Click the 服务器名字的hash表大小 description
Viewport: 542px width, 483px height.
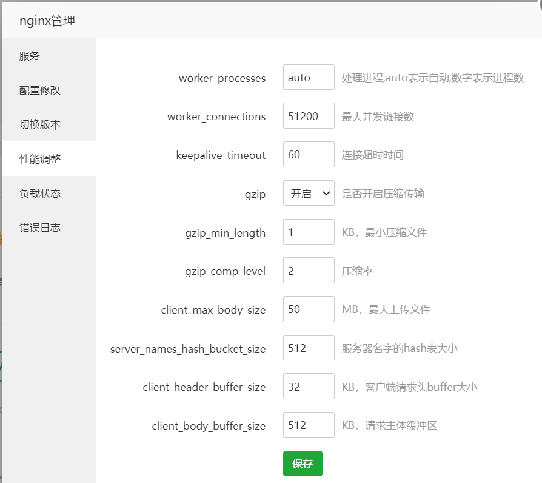(400, 348)
